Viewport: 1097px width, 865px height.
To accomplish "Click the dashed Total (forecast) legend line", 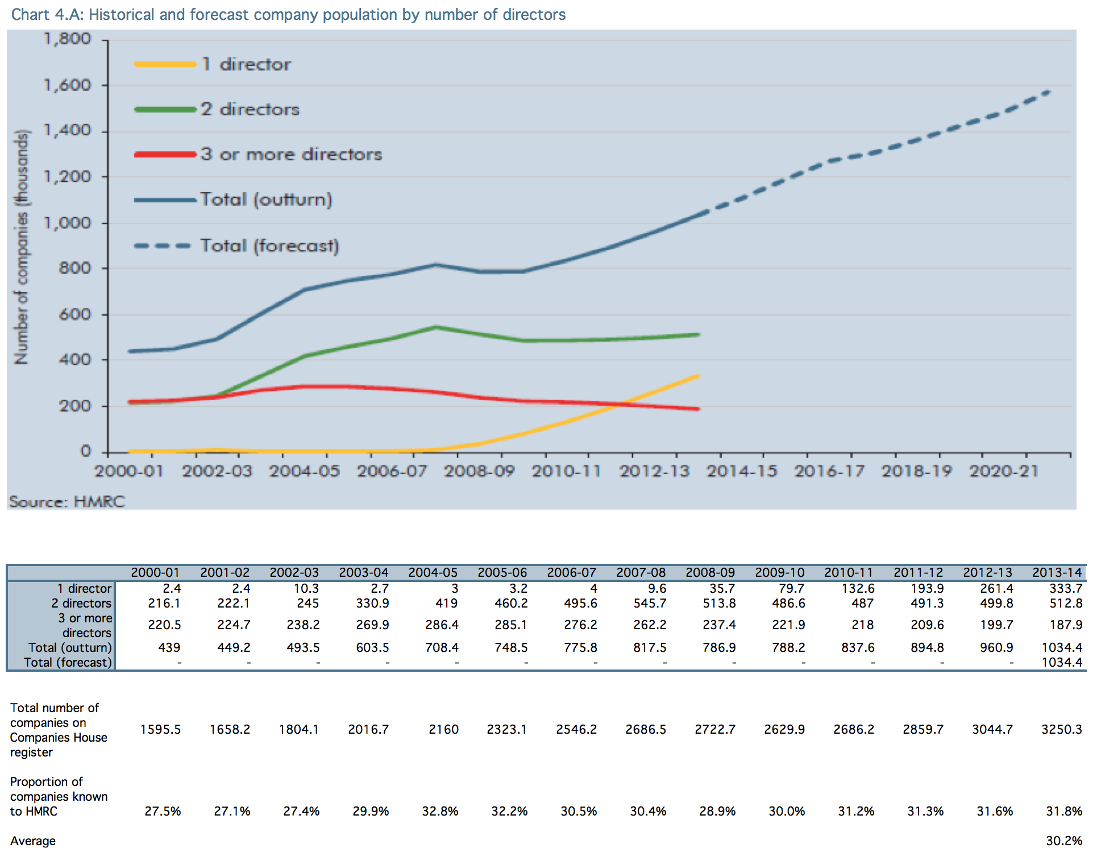I will pos(163,246).
